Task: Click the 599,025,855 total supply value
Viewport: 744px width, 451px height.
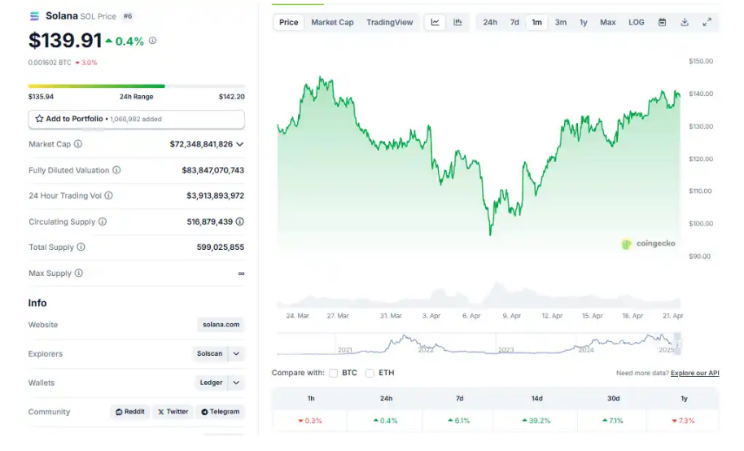Action: pyautogui.click(x=221, y=247)
